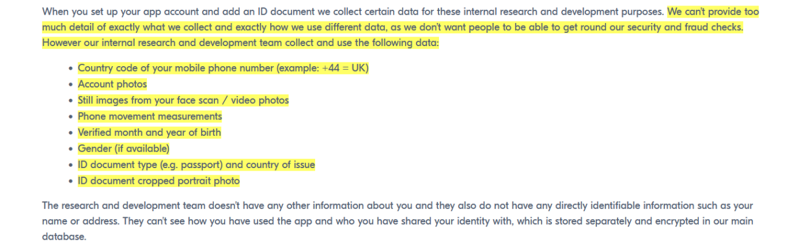
Task: Click the "Gender (if available)" list entry
Action: point(123,148)
